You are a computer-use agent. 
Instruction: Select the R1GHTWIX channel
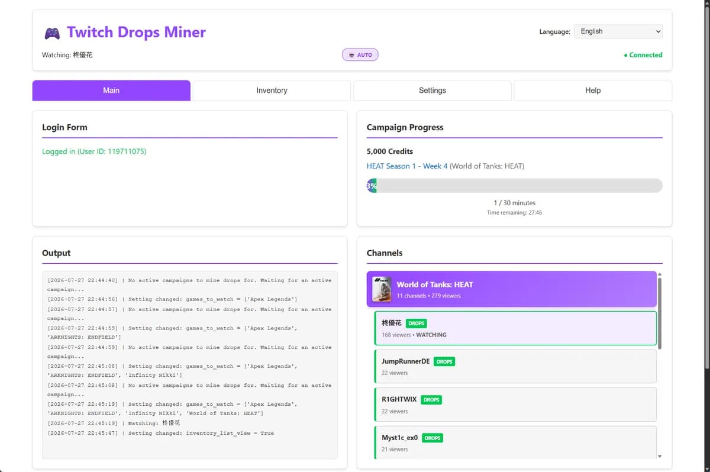(x=515, y=405)
